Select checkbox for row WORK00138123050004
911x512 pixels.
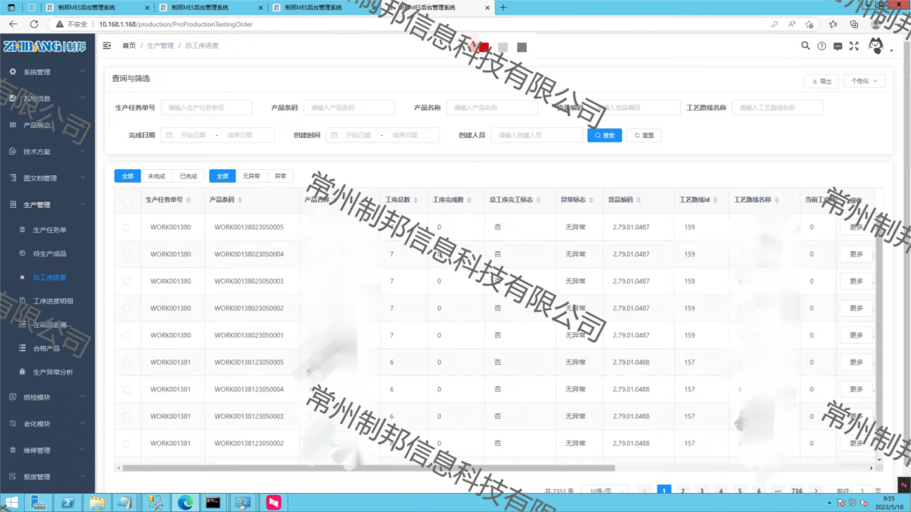[127, 389]
